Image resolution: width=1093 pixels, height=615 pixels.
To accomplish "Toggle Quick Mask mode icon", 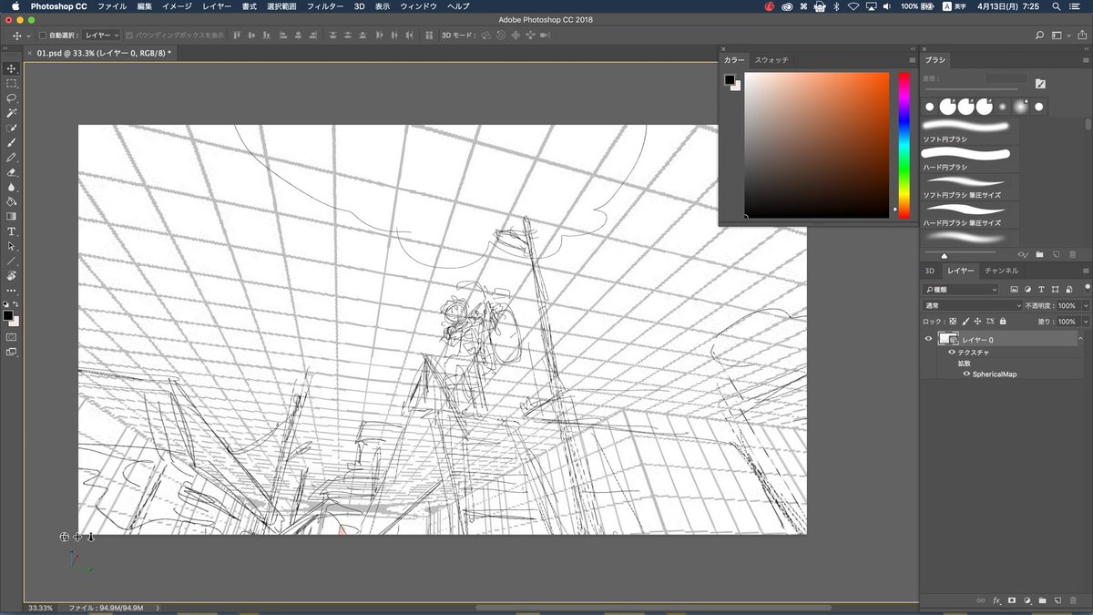I will click(x=12, y=336).
